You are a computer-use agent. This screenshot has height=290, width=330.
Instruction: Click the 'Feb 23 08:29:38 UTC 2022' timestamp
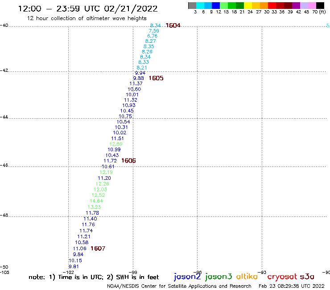tap(292, 286)
